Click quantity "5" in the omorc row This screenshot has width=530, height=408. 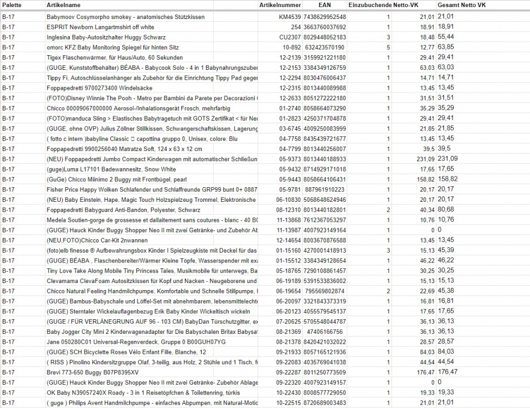388,48
